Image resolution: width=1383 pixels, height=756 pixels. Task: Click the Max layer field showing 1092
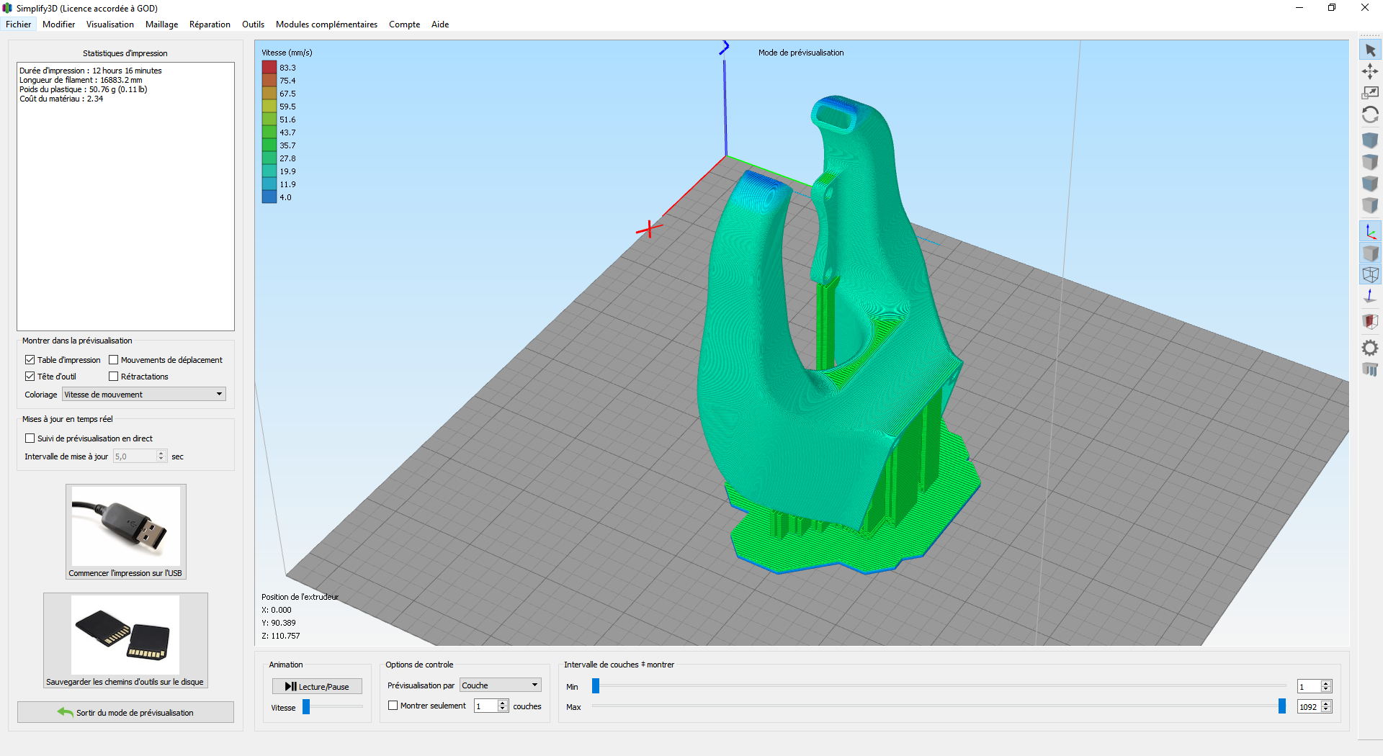tap(1309, 706)
